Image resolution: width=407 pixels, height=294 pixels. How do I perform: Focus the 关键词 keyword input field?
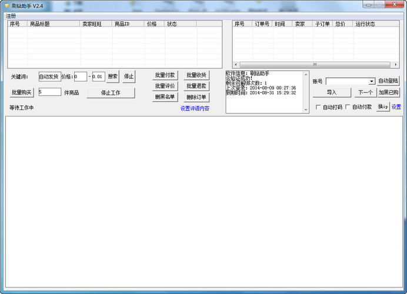(x=49, y=76)
